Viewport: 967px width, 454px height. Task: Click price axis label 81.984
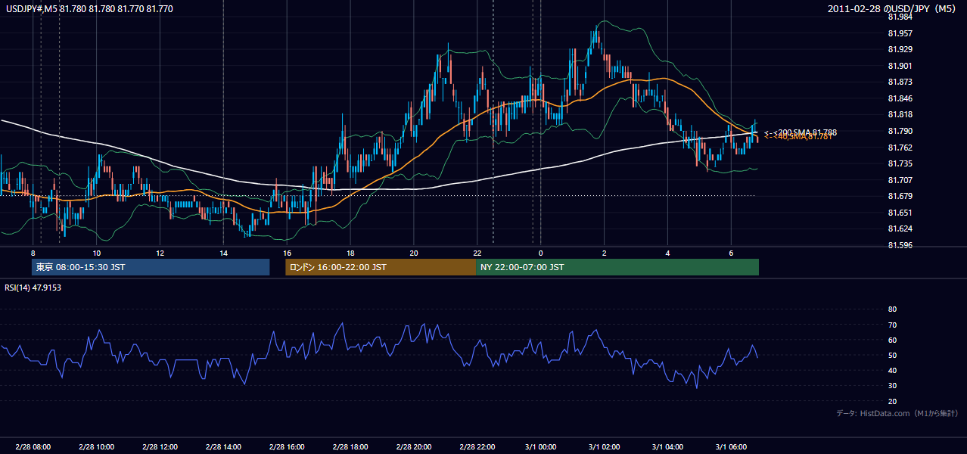[900, 17]
